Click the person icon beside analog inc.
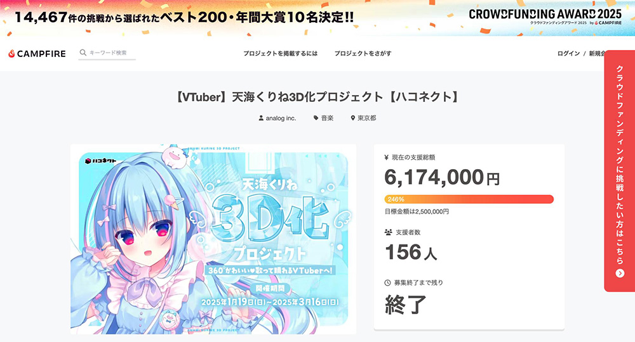Viewport: 635px width, 342px height. [x=261, y=118]
